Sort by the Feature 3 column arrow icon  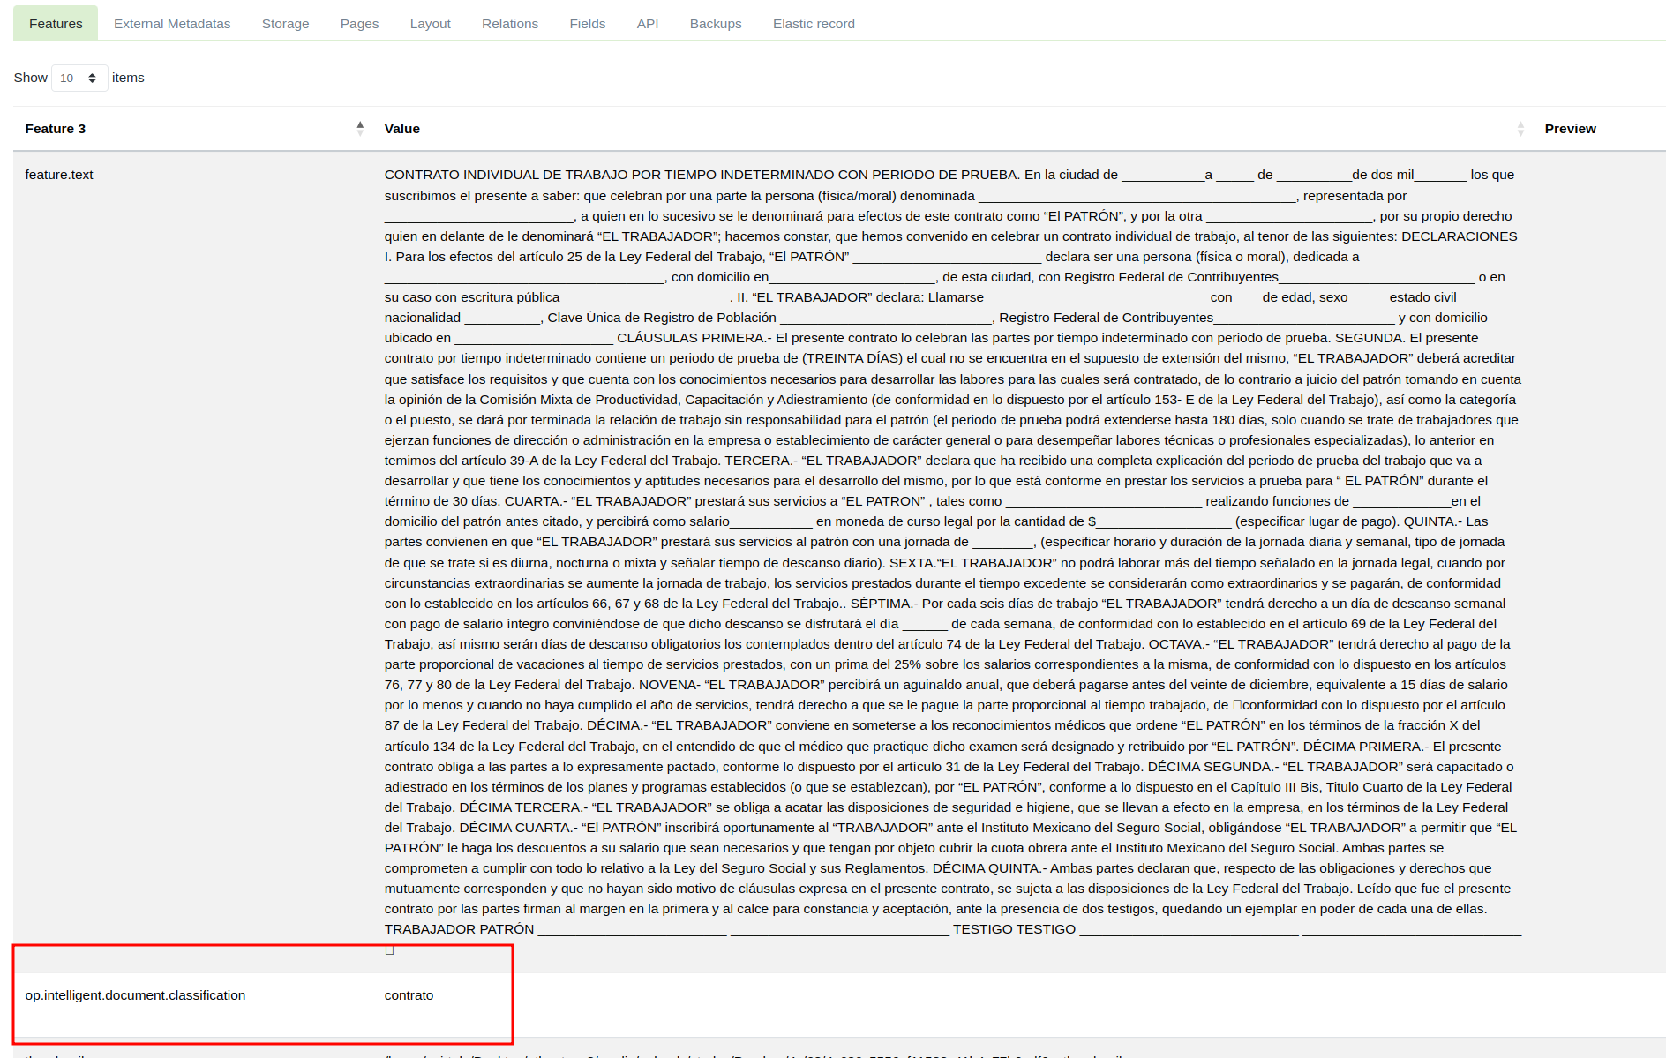(x=360, y=129)
